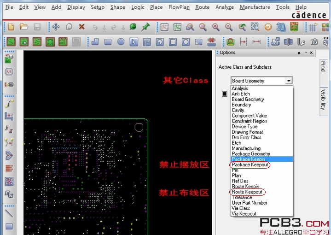Click the camera snapshot icon
This screenshot has width=331, height=235.
coord(314,42)
